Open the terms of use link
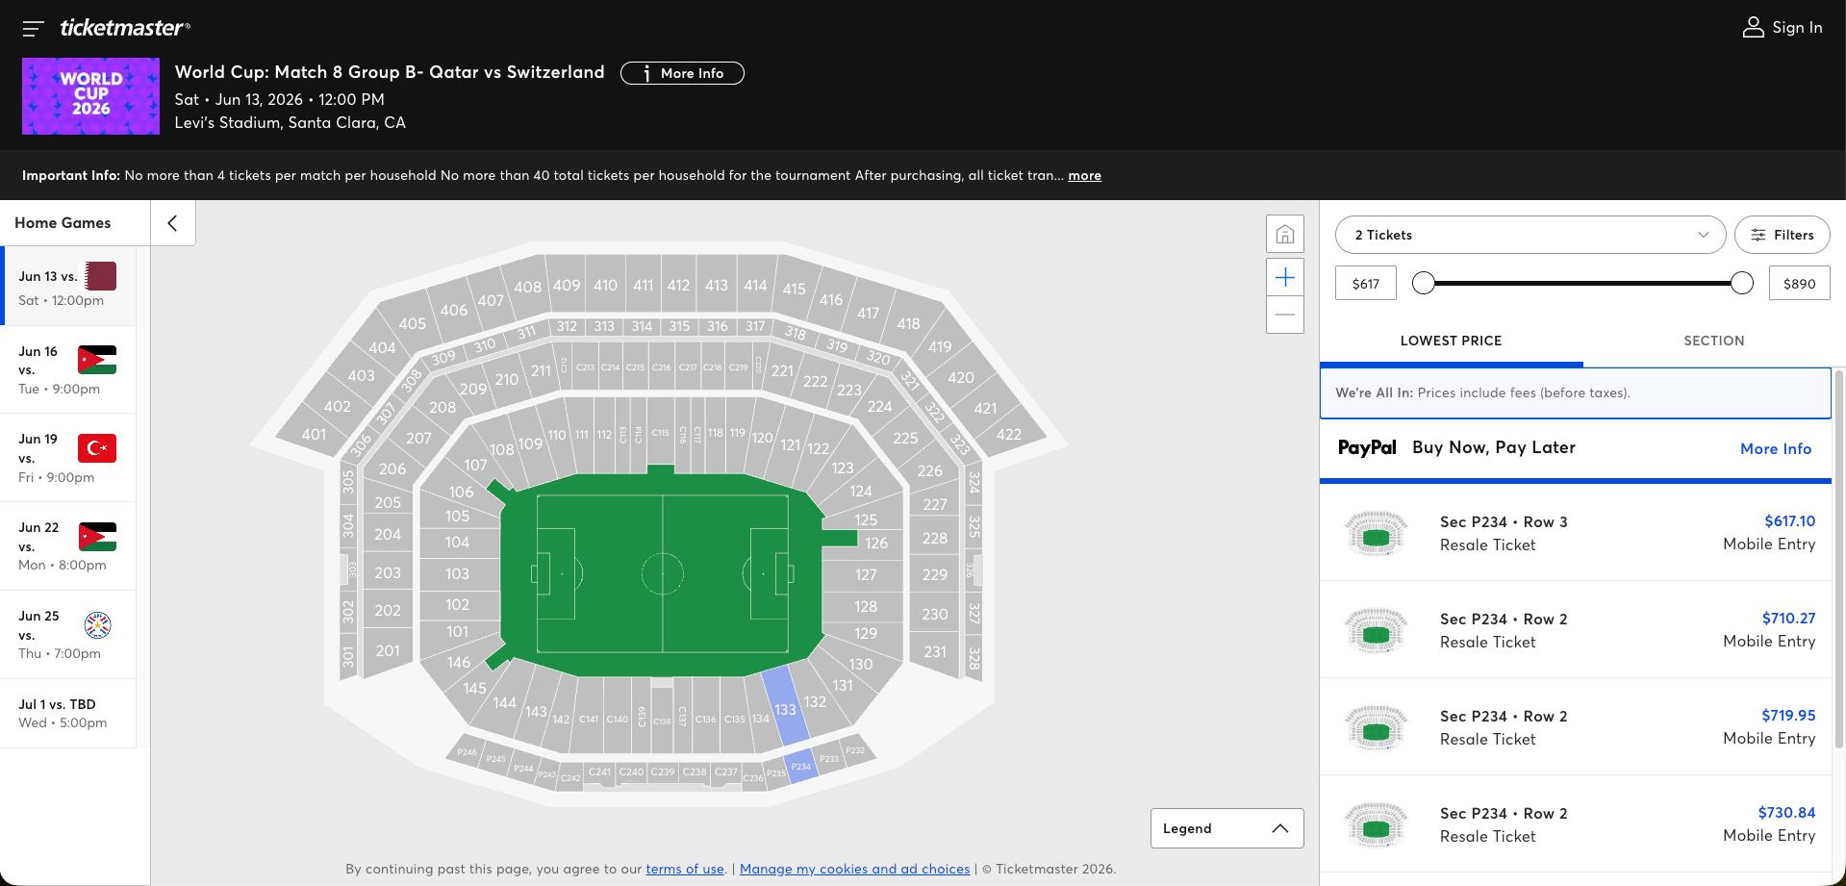 coord(685,869)
